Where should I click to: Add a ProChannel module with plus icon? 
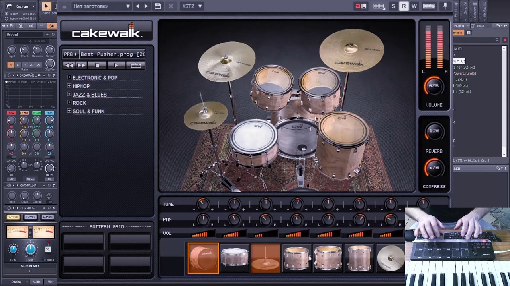tap(47, 35)
